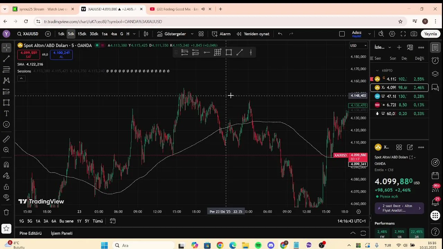Screen dimensions: 443x249
Task: Switch to 15dk timeframe
Action: 82,34
